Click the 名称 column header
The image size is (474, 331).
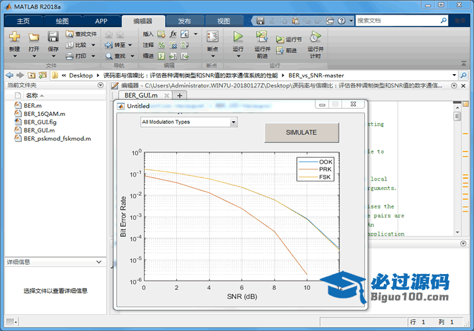click(x=32, y=95)
